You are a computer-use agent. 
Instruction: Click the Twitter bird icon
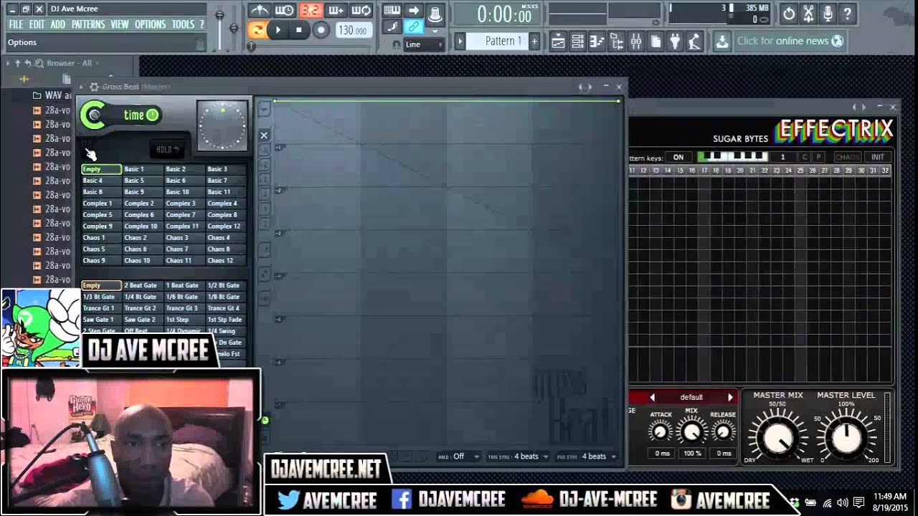288,500
